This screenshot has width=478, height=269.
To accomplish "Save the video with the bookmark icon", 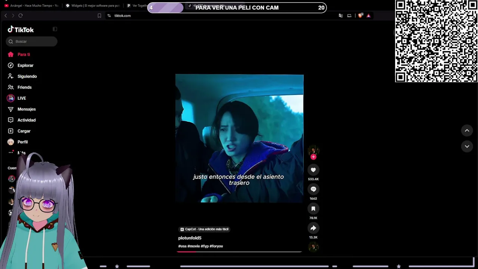I will [x=313, y=209].
